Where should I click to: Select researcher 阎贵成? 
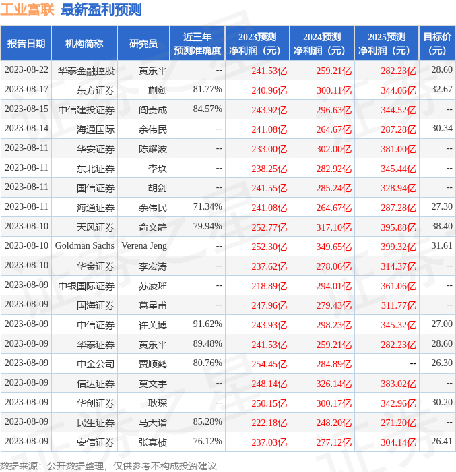click(x=153, y=110)
